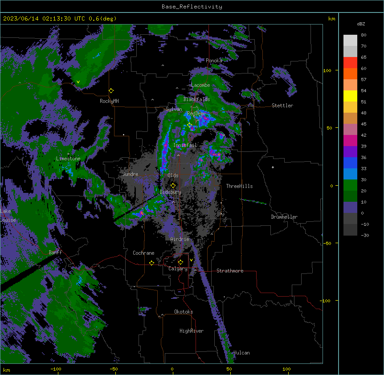
Task: Select the Didsbury label
Action: 171,192
